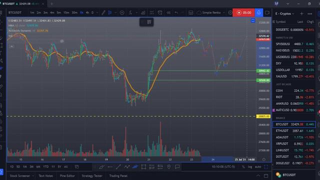This screenshot has height=180, width=320.
Task: Click the time axis settings gear icon
Action: point(263,159)
